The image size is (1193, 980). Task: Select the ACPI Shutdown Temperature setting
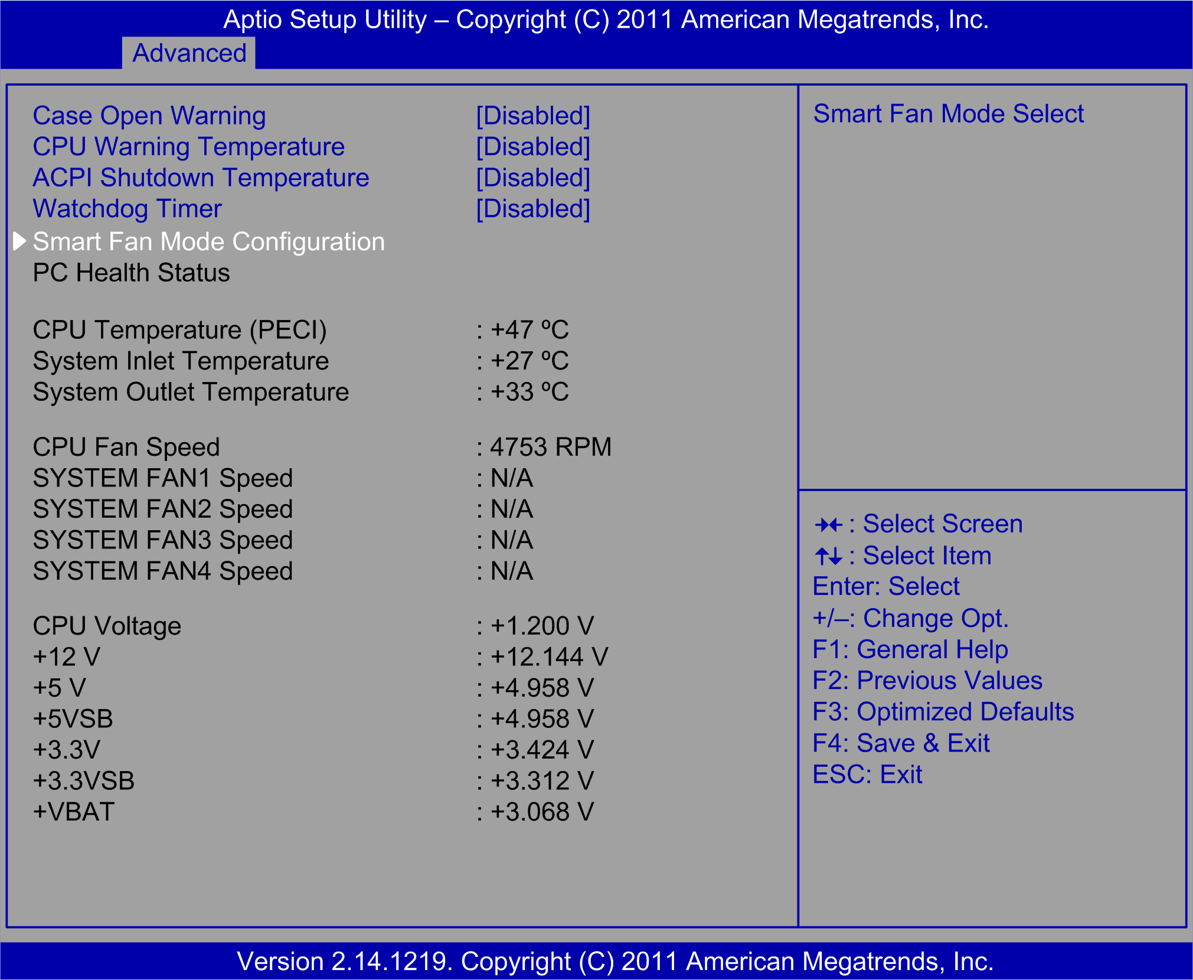click(x=201, y=177)
